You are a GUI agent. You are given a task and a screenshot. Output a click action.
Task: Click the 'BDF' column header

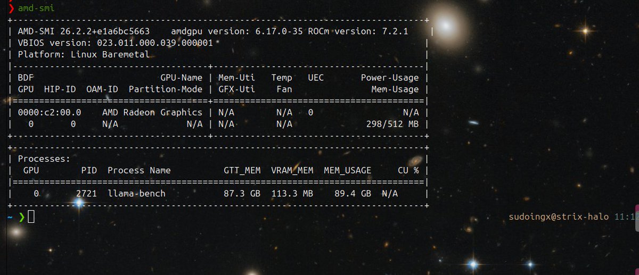[26, 78]
